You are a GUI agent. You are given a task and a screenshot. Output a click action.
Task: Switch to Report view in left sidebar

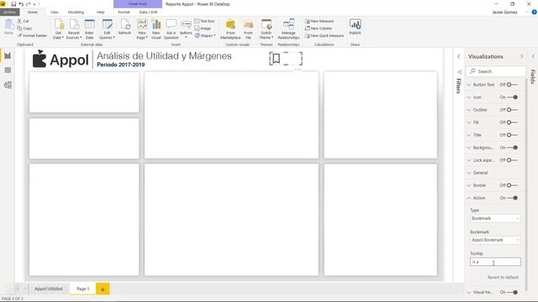pyautogui.click(x=8, y=55)
